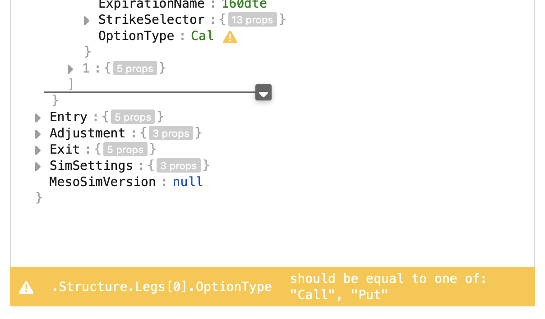The image size is (545, 319).
Task: Jump to error path .Structure.Legs[0].OptionType
Action: (x=162, y=287)
